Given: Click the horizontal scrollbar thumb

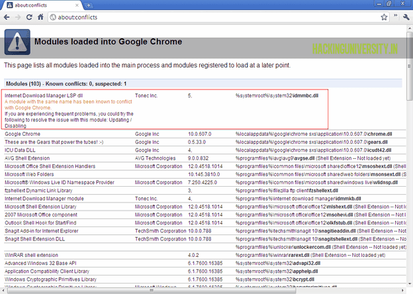Looking at the screenshot, I should (x=152, y=291).
